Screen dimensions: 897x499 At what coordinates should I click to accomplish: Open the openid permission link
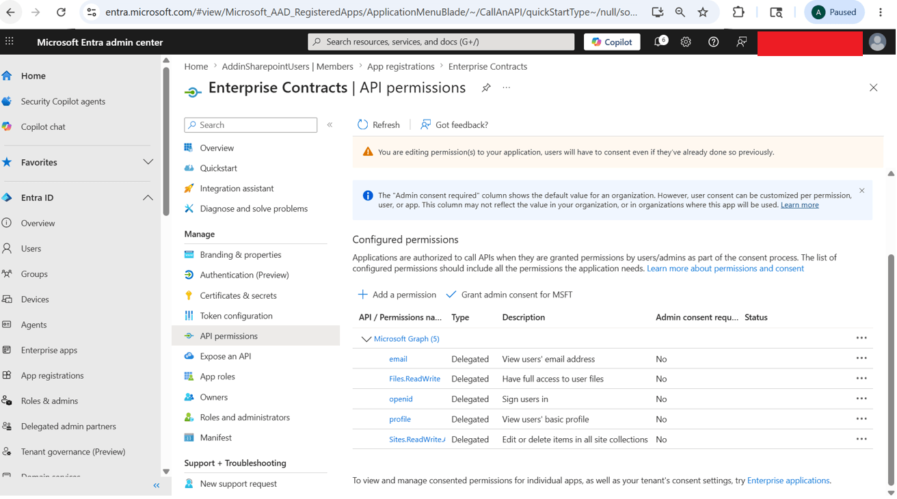(x=401, y=399)
